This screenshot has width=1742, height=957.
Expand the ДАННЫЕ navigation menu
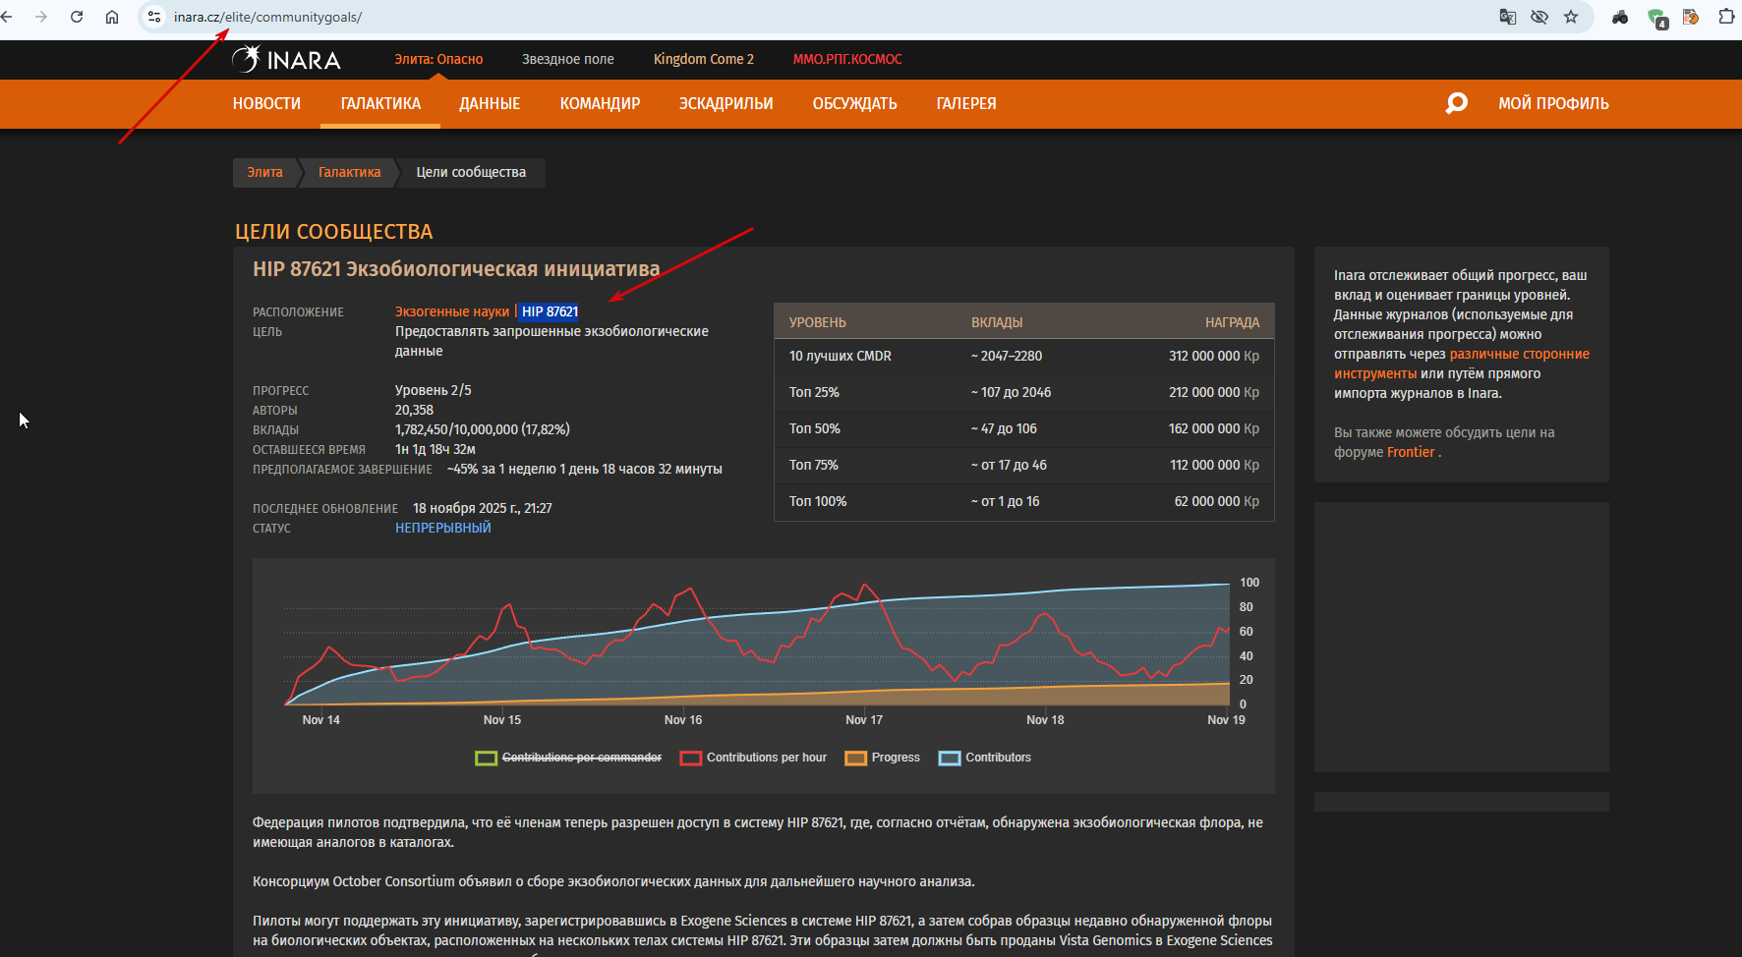490,104
